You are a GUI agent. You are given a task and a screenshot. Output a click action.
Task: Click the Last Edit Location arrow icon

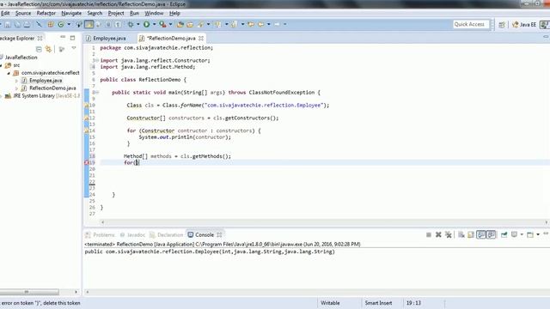coord(251,24)
